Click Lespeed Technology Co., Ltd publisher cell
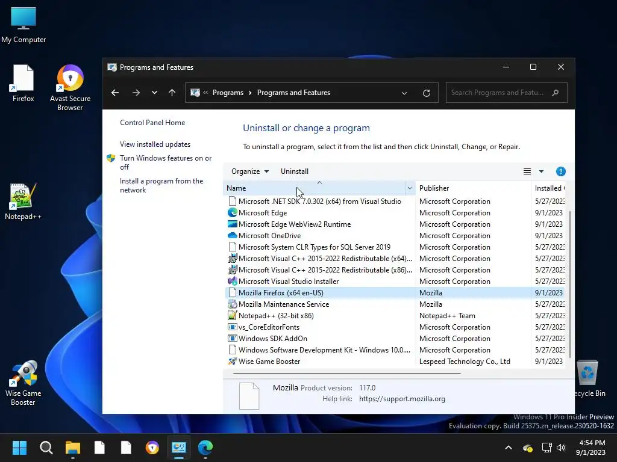 coord(465,361)
